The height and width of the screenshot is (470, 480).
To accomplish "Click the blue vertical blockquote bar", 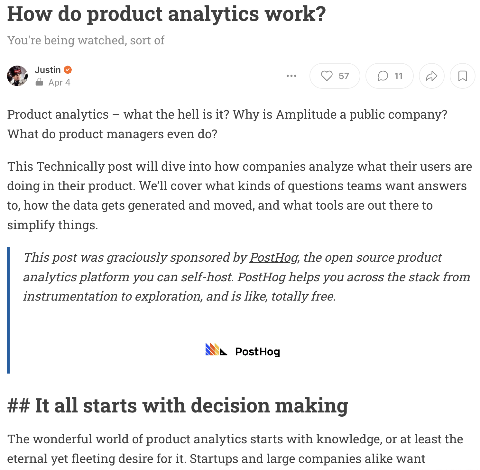I will [8, 310].
